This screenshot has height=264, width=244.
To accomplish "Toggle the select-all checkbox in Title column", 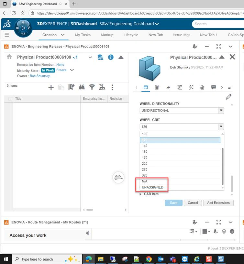I will coord(10,99).
